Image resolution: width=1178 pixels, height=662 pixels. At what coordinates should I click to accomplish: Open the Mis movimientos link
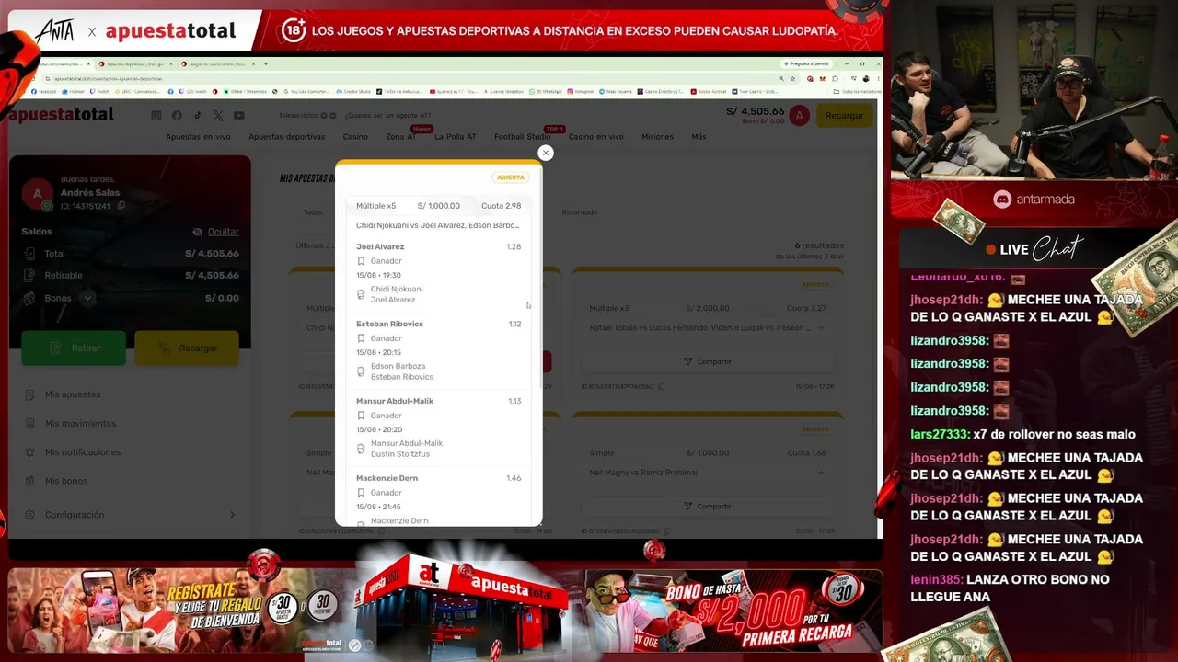[x=81, y=424]
